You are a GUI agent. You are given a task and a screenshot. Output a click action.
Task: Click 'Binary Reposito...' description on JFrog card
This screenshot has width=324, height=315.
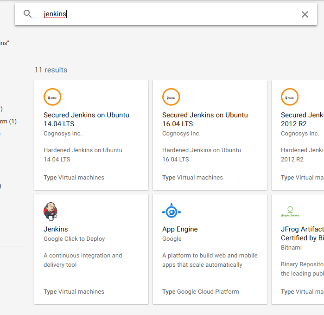tap(302, 269)
